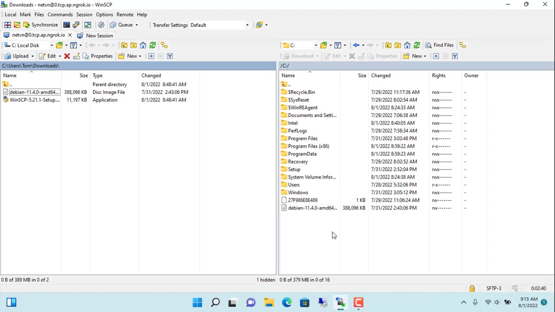This screenshot has height=312, width=555.
Task: Switch to the New Session tab
Action: [95, 36]
